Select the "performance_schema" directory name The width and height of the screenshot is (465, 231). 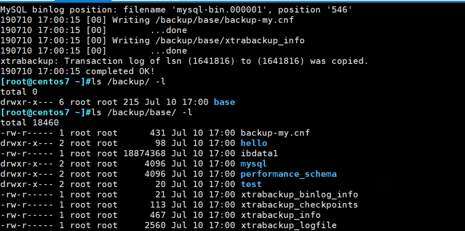288,174
